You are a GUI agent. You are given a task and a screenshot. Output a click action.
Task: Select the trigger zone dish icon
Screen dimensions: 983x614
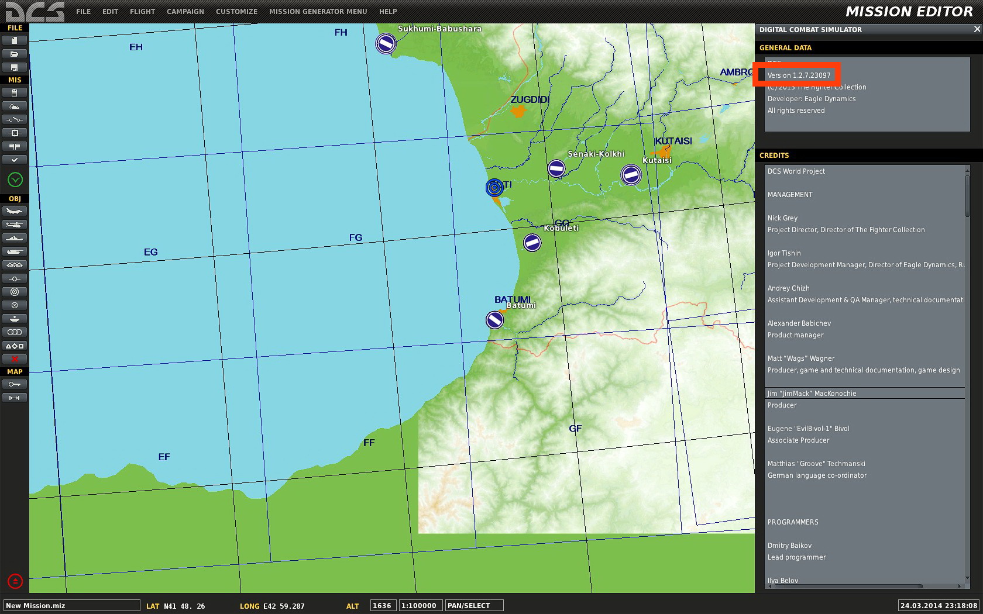pyautogui.click(x=15, y=319)
